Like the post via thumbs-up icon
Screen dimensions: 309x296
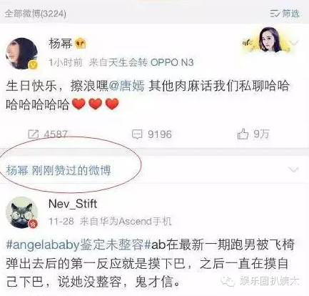tap(243, 134)
